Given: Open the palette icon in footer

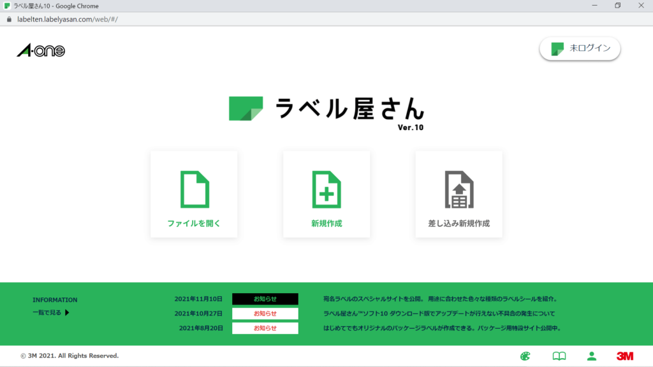Looking at the screenshot, I should pyautogui.click(x=525, y=356).
